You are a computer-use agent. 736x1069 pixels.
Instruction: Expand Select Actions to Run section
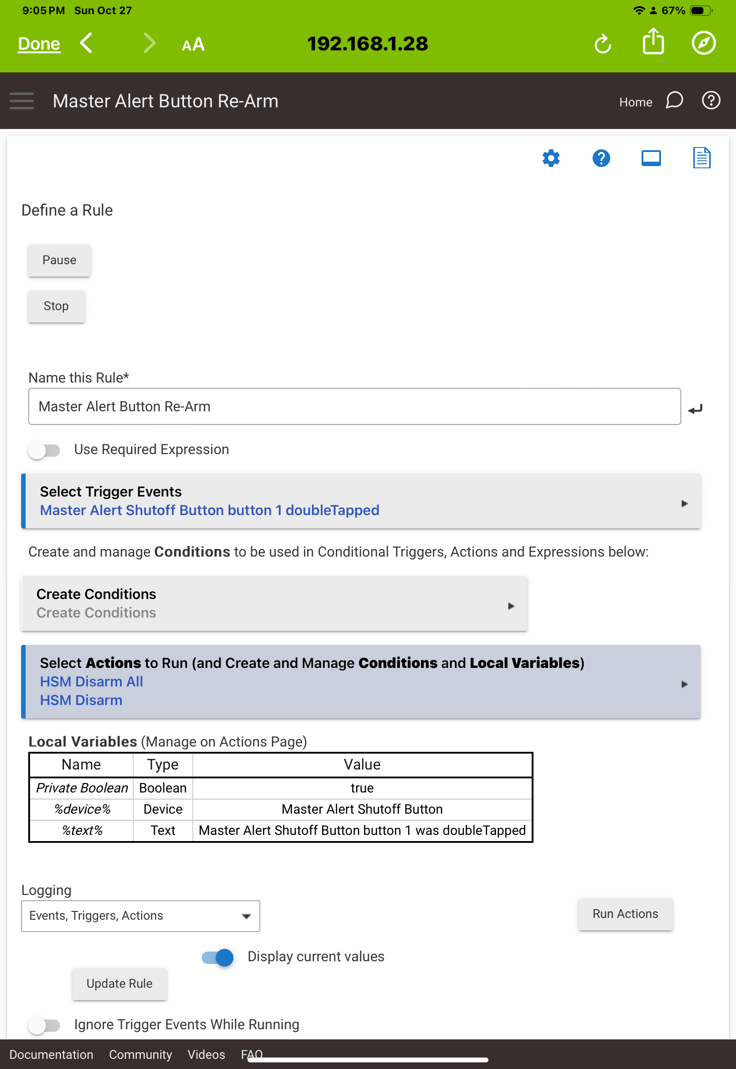(x=361, y=681)
